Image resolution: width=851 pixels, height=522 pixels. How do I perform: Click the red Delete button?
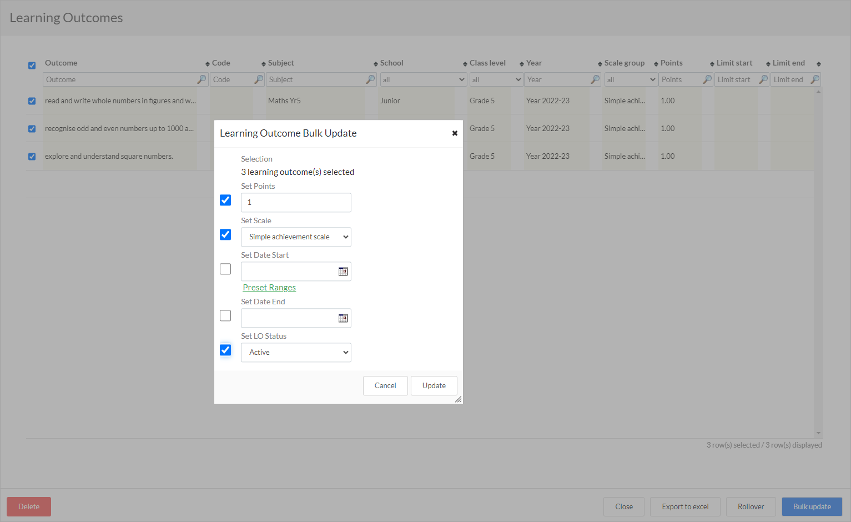[x=29, y=507]
